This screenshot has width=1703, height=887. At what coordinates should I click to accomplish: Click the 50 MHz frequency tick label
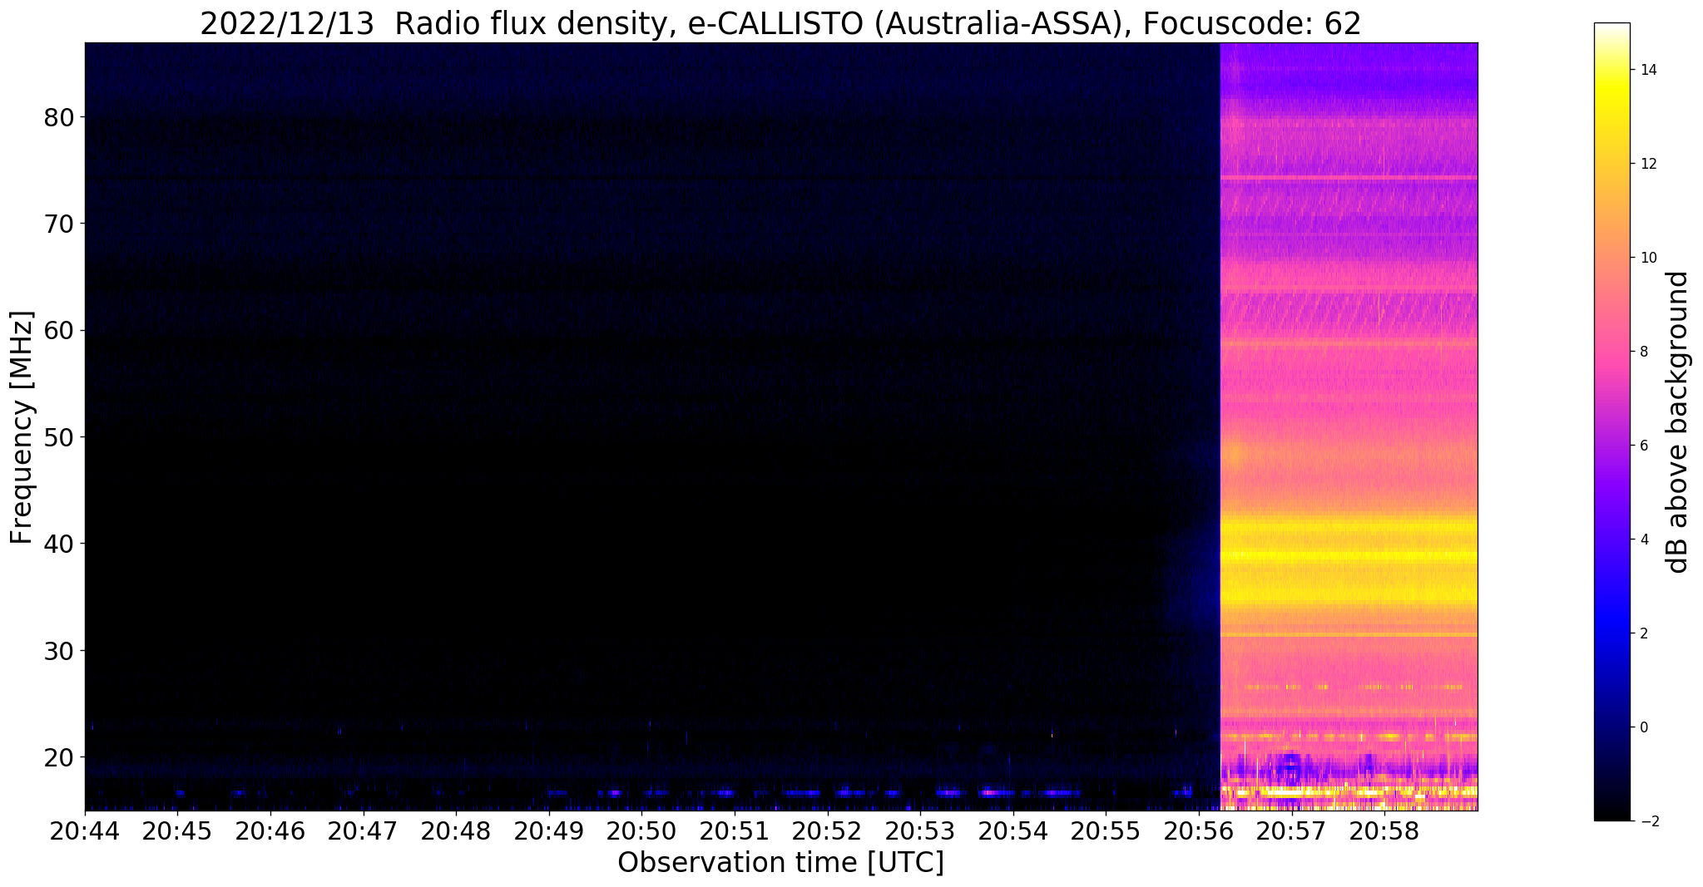(x=59, y=437)
